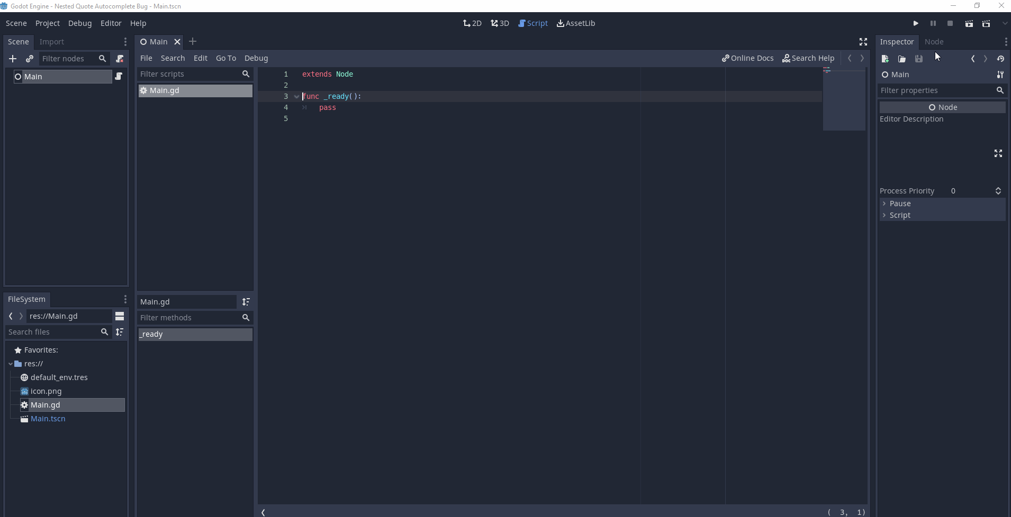Open the Debug menu in top menu bar
Image resolution: width=1011 pixels, height=517 pixels.
(80, 23)
